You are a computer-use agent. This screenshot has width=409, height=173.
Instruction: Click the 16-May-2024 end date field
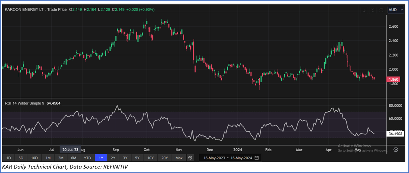tap(241, 158)
